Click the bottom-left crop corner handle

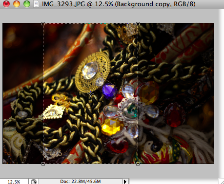coord(43,164)
